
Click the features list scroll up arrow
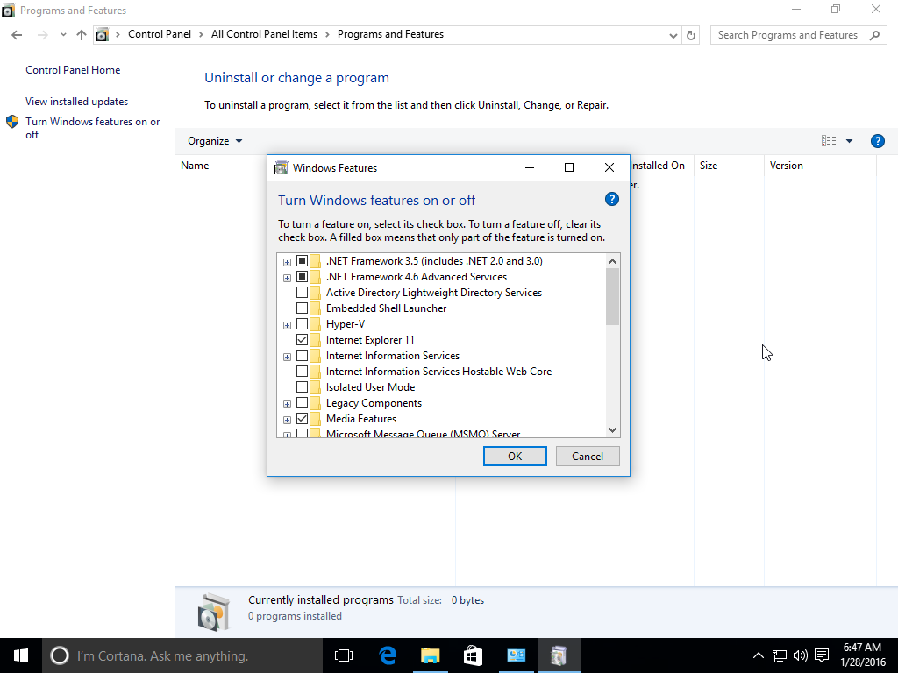pos(612,261)
